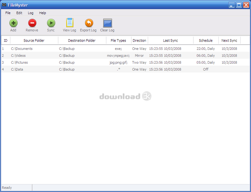This screenshot has height=192, width=251.
Task: Click the FileMyster title bar app icon
Action: (x=4, y=5)
